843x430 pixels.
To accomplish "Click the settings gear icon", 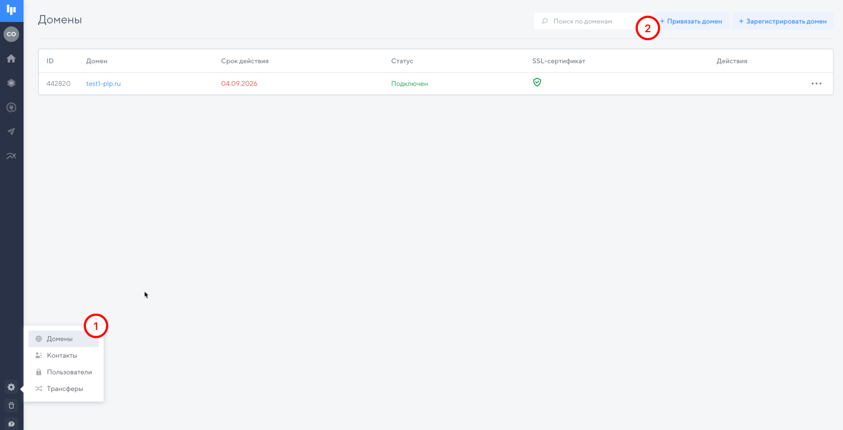I will coord(11,387).
